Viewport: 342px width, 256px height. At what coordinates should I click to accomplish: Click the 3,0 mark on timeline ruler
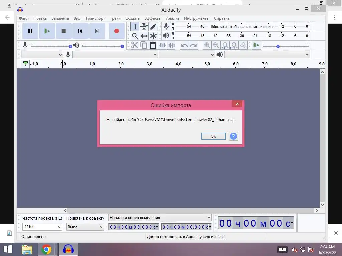[149, 64]
